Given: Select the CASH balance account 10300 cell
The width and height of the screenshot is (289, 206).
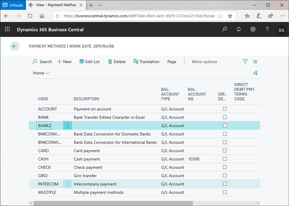Looking at the screenshot, I should (194, 159).
